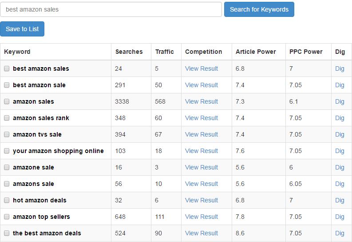This screenshot has width=352, height=242.
Task: Click the article power value 7.8
Action: pos(240,217)
